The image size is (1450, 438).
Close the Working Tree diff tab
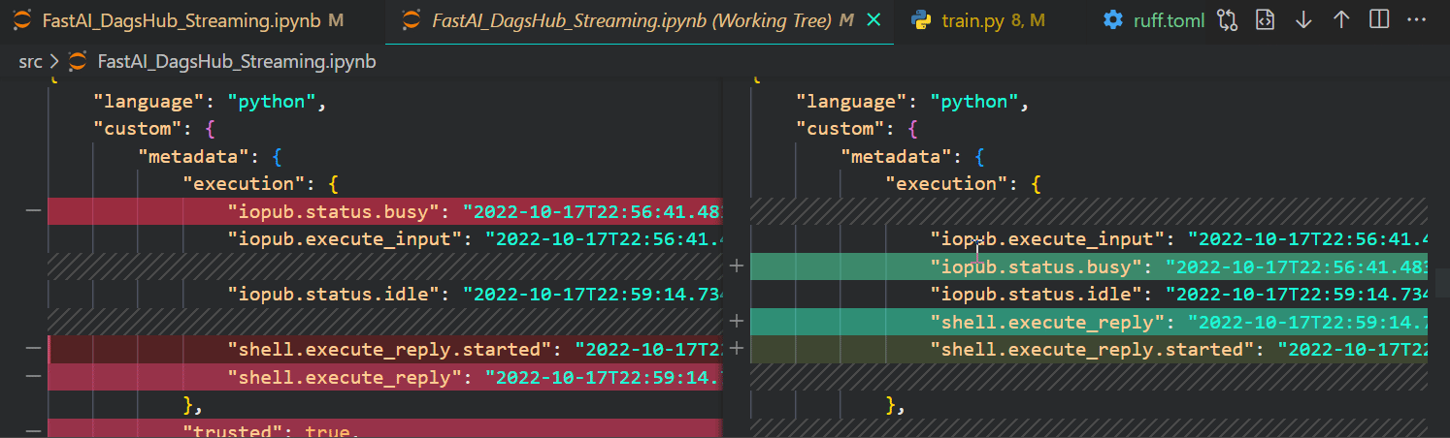(873, 19)
